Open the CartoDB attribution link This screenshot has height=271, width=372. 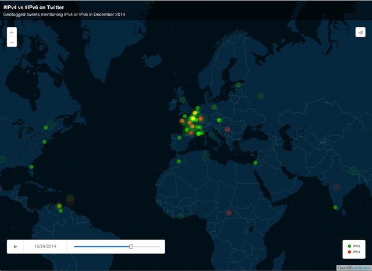coord(362,268)
